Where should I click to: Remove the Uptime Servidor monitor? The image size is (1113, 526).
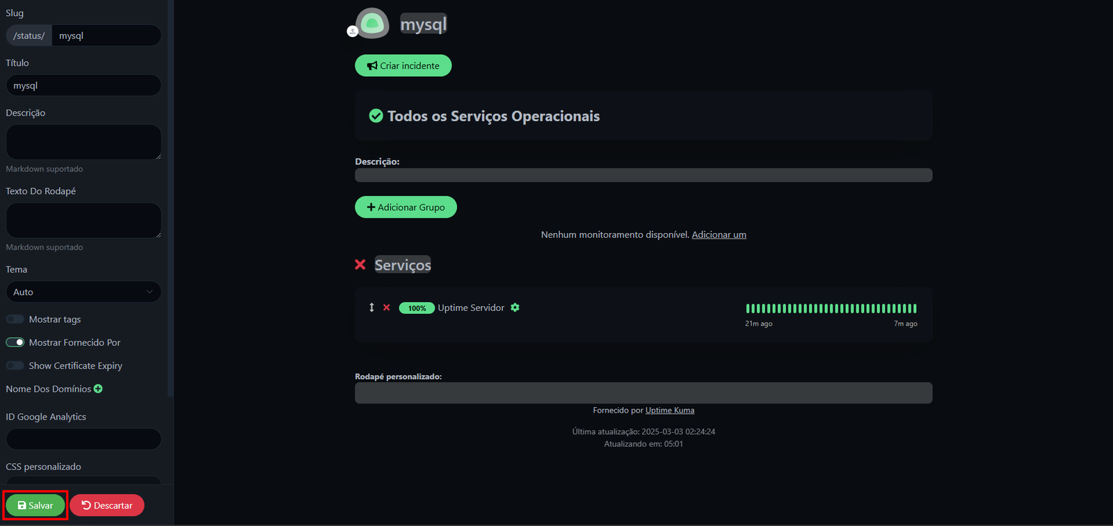[387, 308]
